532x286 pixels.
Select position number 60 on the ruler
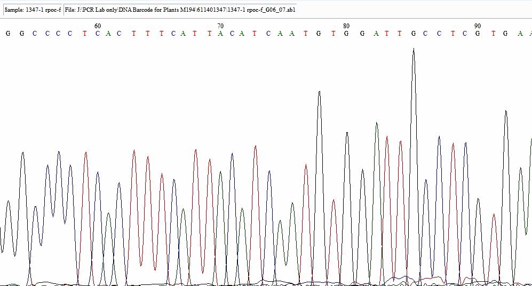tap(98, 26)
